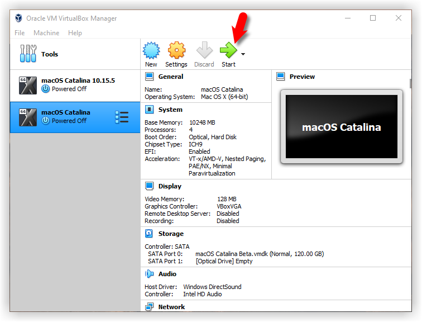Select the macOS Catalina VM entry
Image resolution: width=422 pixels, height=322 pixels.
(65, 117)
